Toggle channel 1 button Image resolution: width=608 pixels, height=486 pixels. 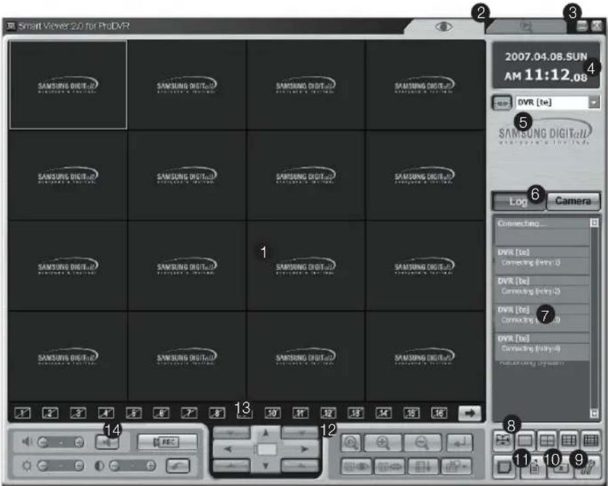(23, 413)
